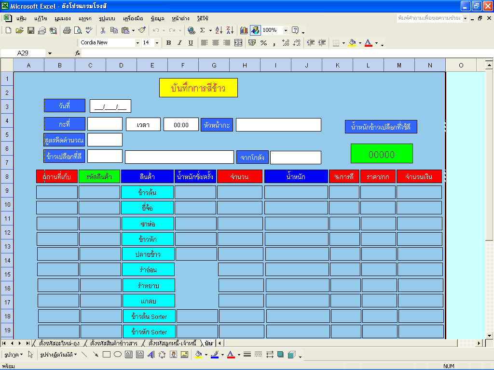Screen dimensions: 494x370
Task: Select the Line tool in Drawing toolbar
Action: point(84,355)
